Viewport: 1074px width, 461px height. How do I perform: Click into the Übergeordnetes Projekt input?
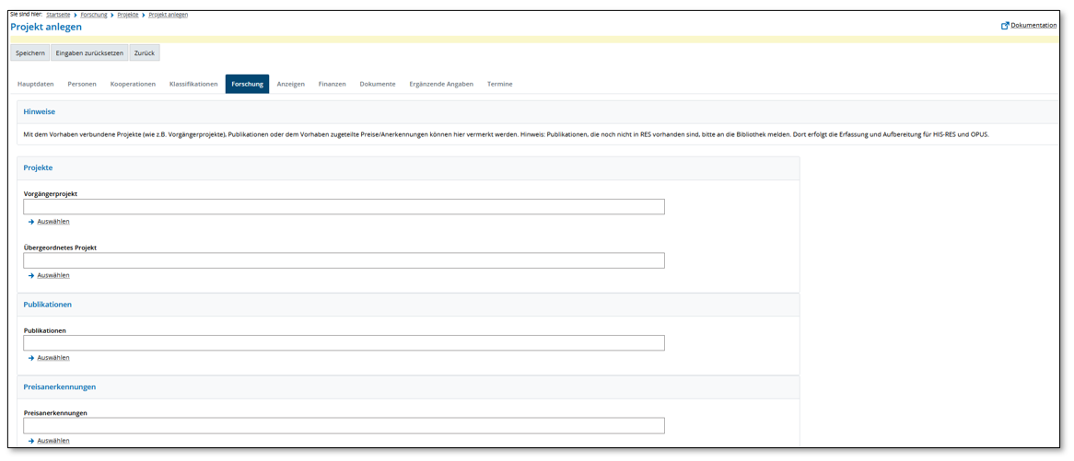click(x=344, y=261)
